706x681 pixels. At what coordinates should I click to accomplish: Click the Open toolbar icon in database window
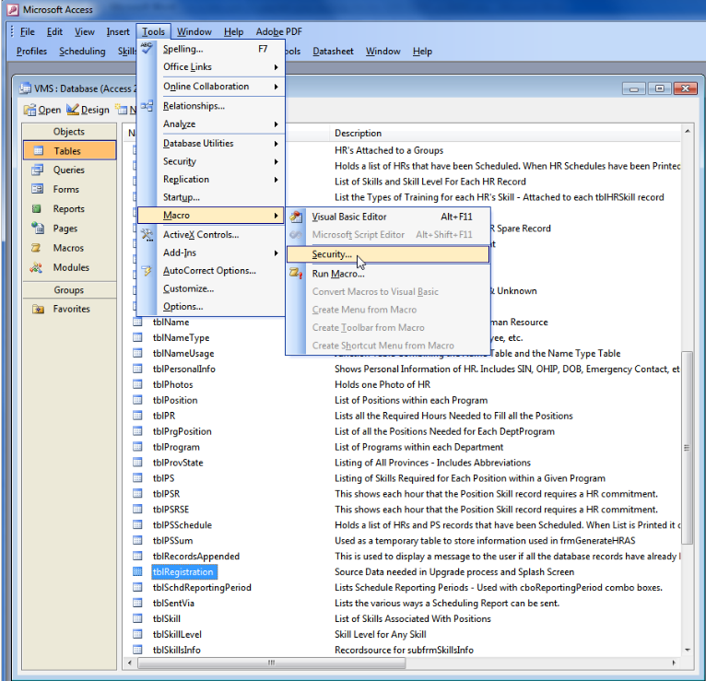[x=29, y=110]
